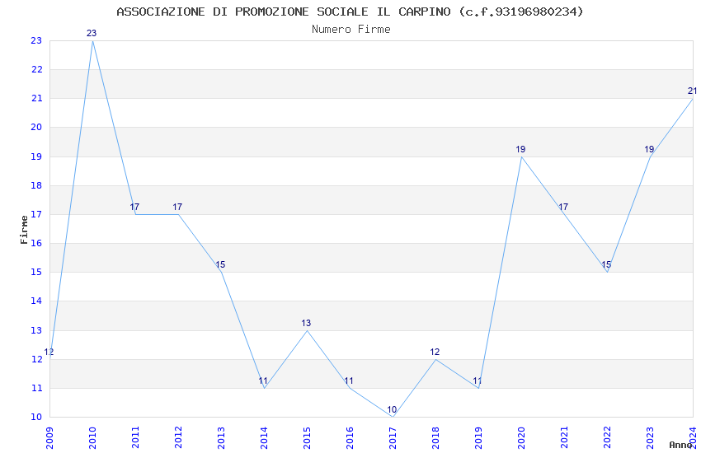Click the y-axis value 23
The height and width of the screenshot is (453, 701).
click(x=36, y=40)
